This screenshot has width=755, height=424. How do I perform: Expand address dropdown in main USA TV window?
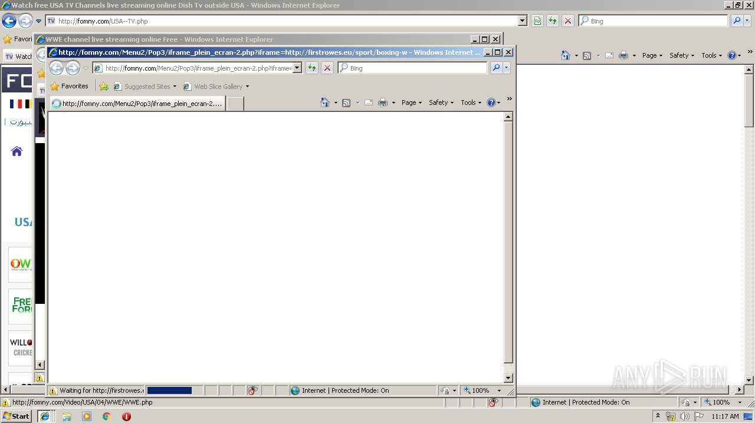[523, 21]
